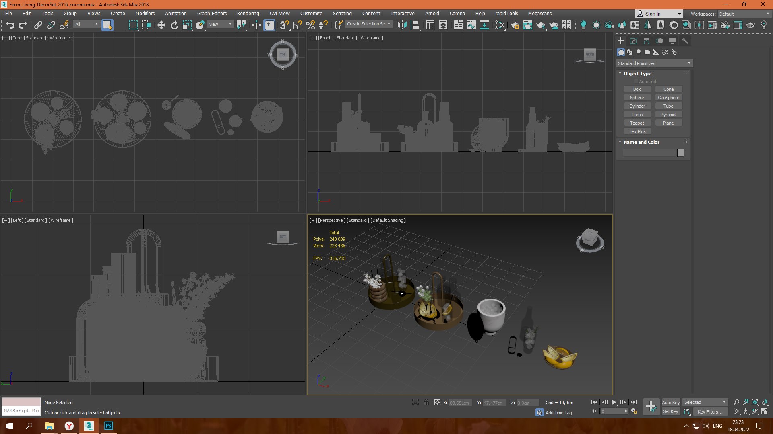Click the Teapot primitive button
Image resolution: width=773 pixels, height=434 pixels.
click(637, 123)
